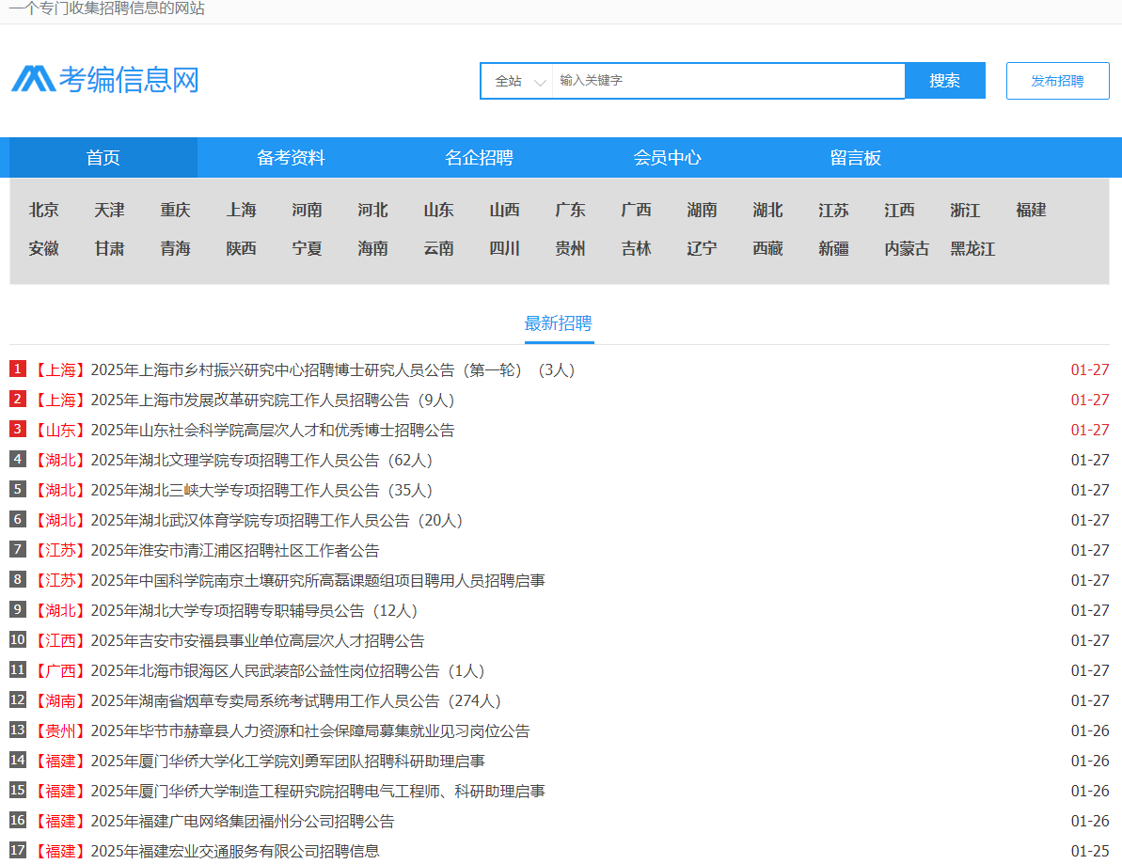Go to the 首页 navigation tab
This screenshot has height=864, width=1122.
click(103, 158)
